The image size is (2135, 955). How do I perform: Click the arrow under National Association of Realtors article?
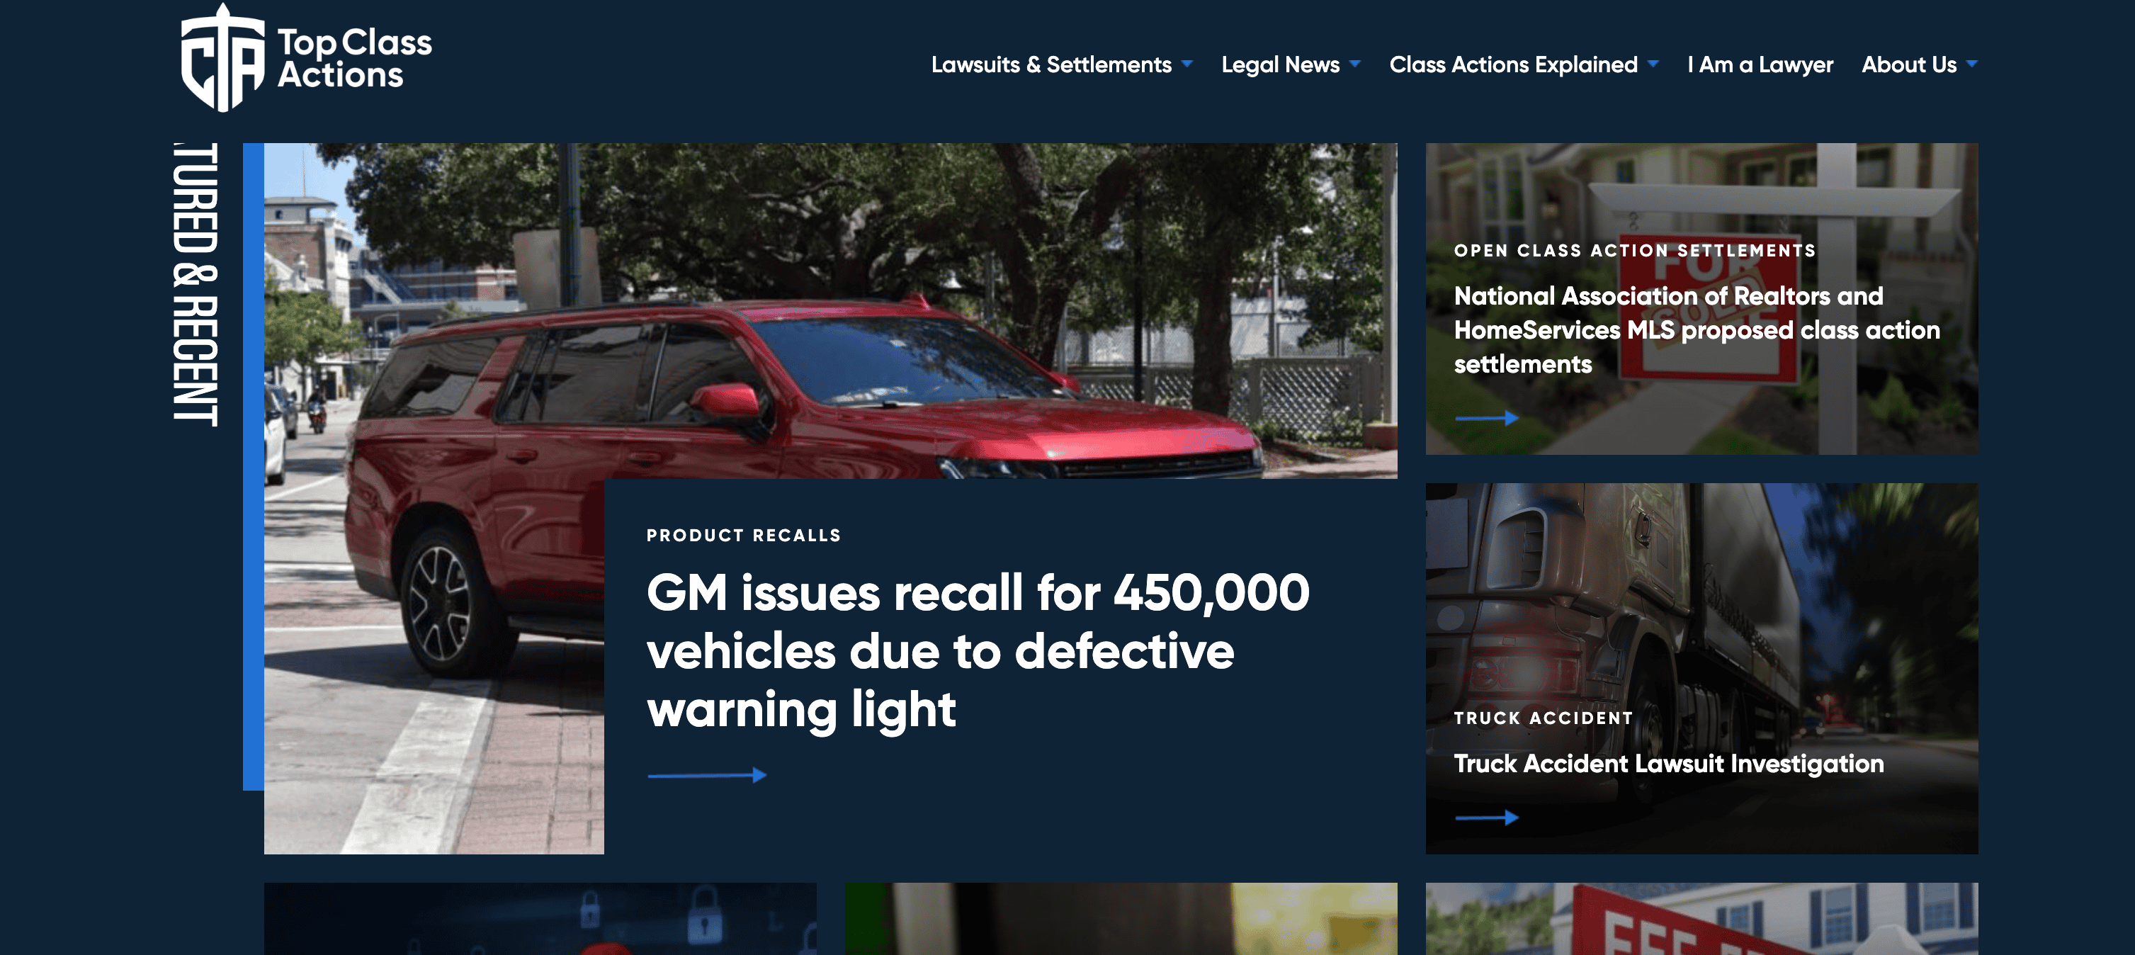tap(1486, 419)
